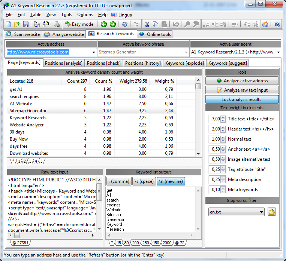Open Positions [history] tab
Image resolution: width=286 pixels, height=261 pixels.
(143, 63)
